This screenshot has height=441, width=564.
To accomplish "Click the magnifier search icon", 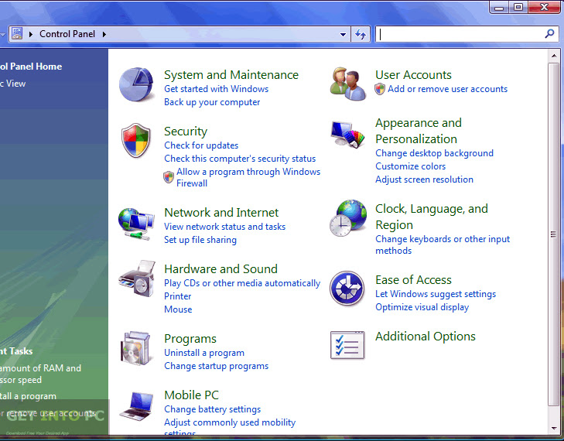I will 549,34.
